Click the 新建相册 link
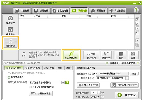This screenshot has width=143, height=100. pyautogui.click(x=112, y=63)
